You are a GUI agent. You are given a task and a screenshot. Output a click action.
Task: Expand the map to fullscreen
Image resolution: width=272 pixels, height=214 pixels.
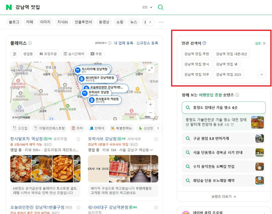(x=150, y=69)
